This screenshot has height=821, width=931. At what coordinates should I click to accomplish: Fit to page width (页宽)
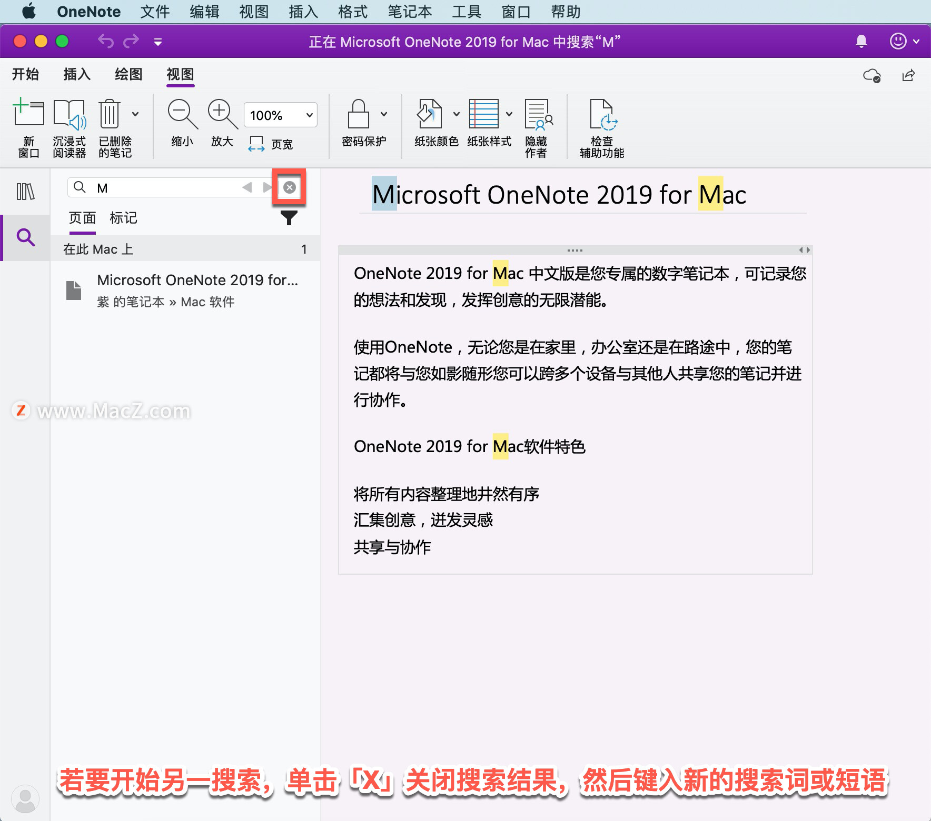pos(271,144)
